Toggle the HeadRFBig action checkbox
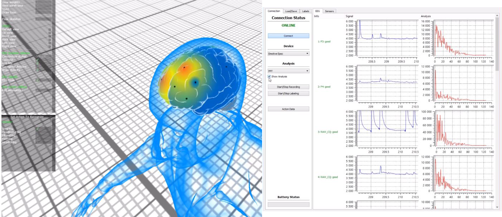This screenshot has height=217, width=502. pyautogui.click(x=43, y=142)
